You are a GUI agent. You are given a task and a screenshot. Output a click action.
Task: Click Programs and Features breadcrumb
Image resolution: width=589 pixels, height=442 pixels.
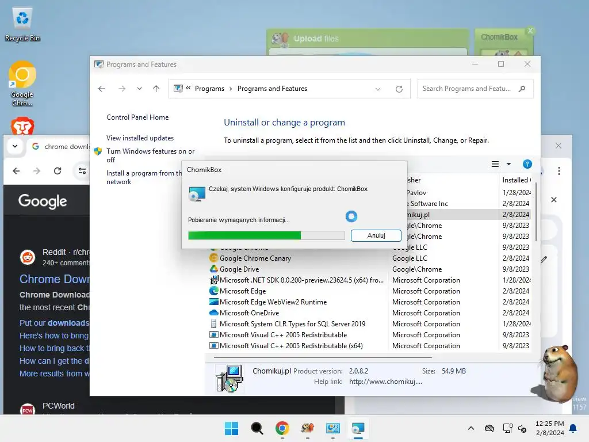[272, 89]
